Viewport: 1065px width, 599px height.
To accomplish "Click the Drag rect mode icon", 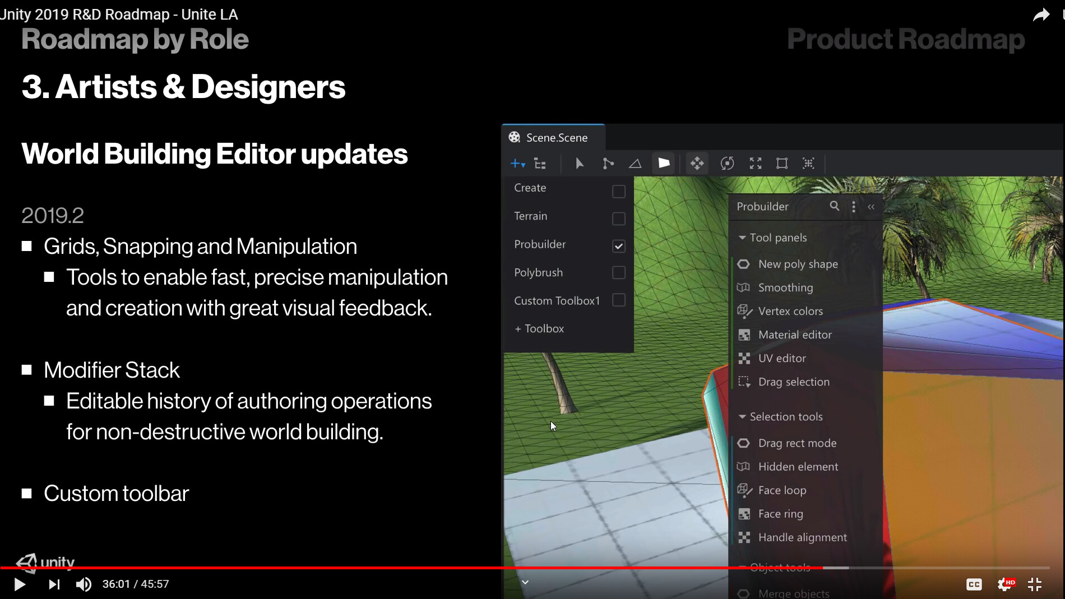I will click(744, 443).
